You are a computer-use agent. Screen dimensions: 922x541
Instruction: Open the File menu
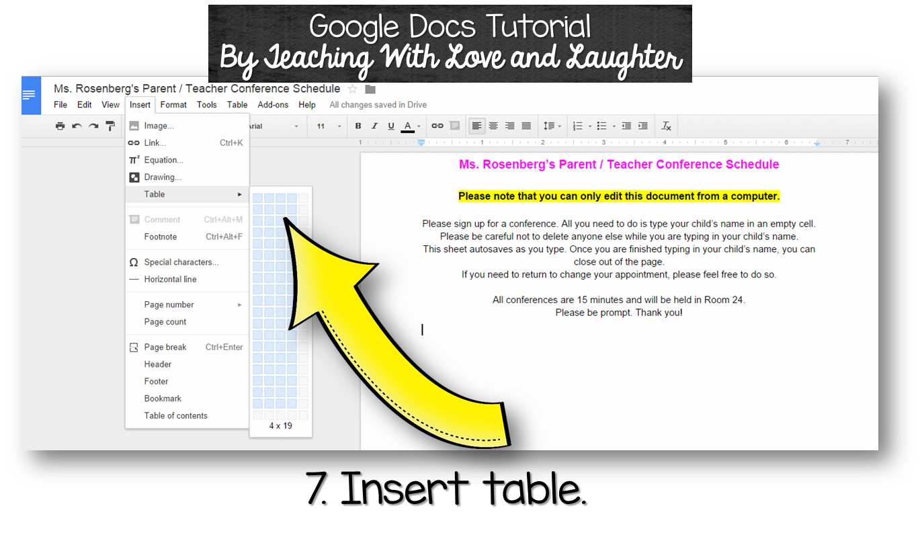[x=60, y=105]
